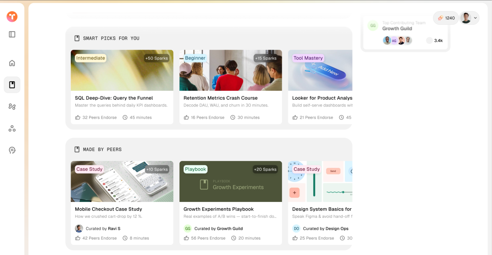This screenshot has width=492, height=255.
Task: Click the Made By Peers book icon
Action: pos(77,149)
